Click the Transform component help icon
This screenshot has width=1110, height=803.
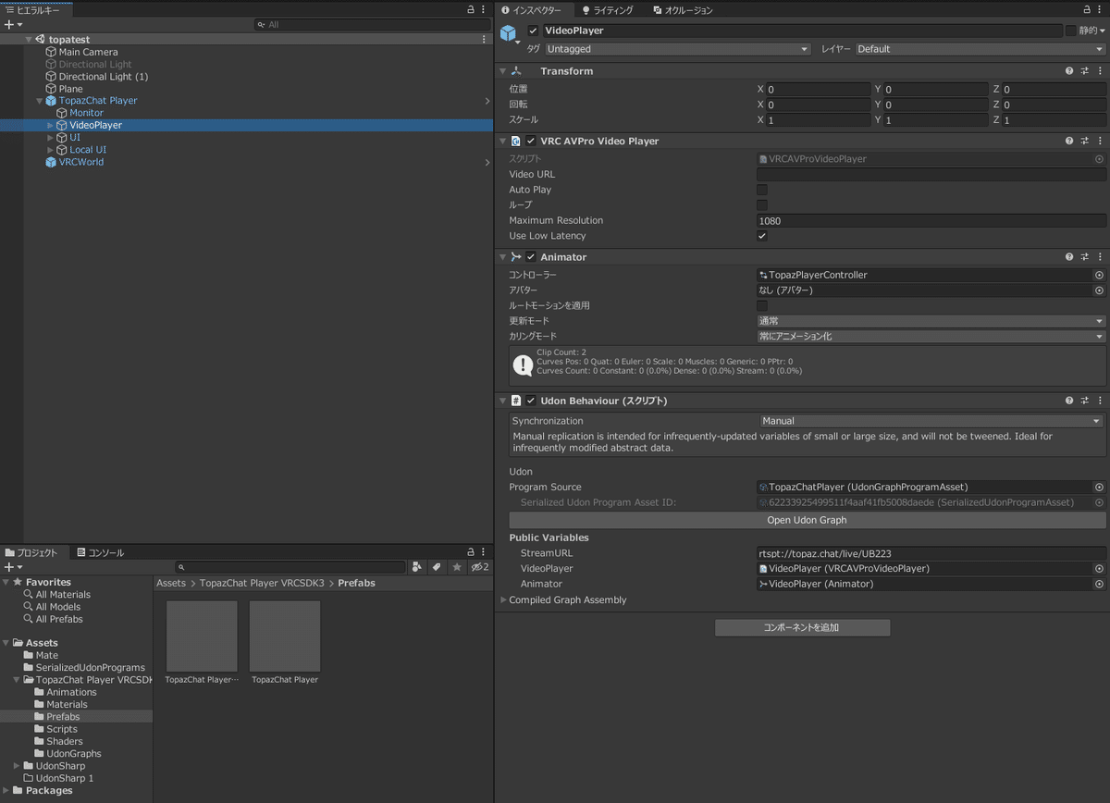(x=1069, y=71)
